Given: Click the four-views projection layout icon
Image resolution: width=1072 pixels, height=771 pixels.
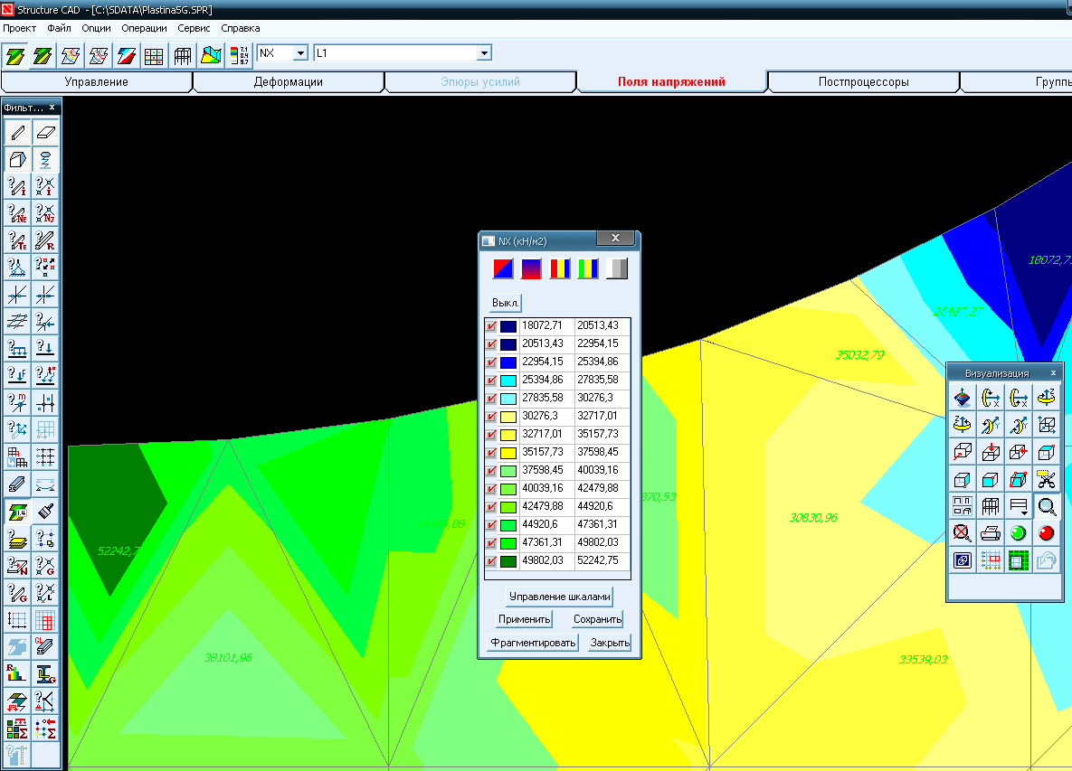Looking at the screenshot, I should click(x=962, y=506).
